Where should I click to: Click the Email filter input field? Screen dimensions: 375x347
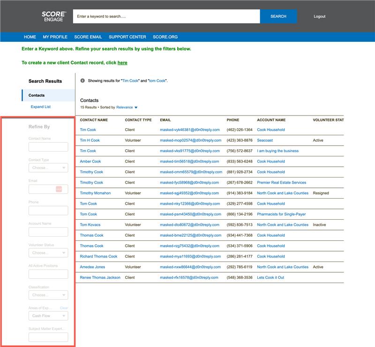click(x=48, y=189)
